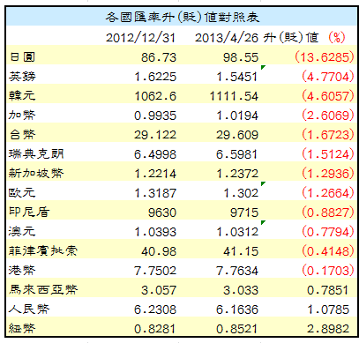Image resolution: width=359 pixels, height=343 pixels.
Task: Click the red value (1.6723)
Action: (x=328, y=135)
